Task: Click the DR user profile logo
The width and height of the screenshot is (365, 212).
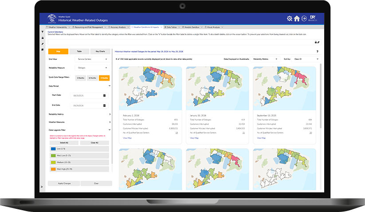Action: coord(313,18)
